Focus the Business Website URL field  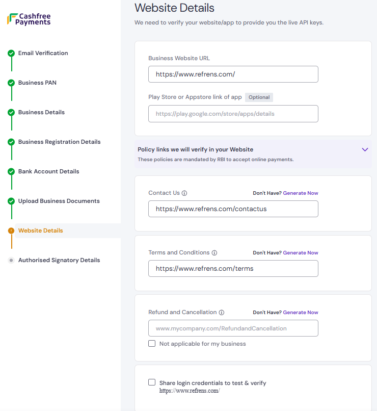pyautogui.click(x=233, y=74)
